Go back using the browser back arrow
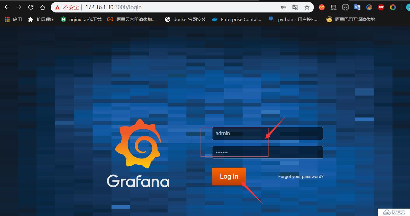Image resolution: width=410 pixels, height=216 pixels. [7, 7]
